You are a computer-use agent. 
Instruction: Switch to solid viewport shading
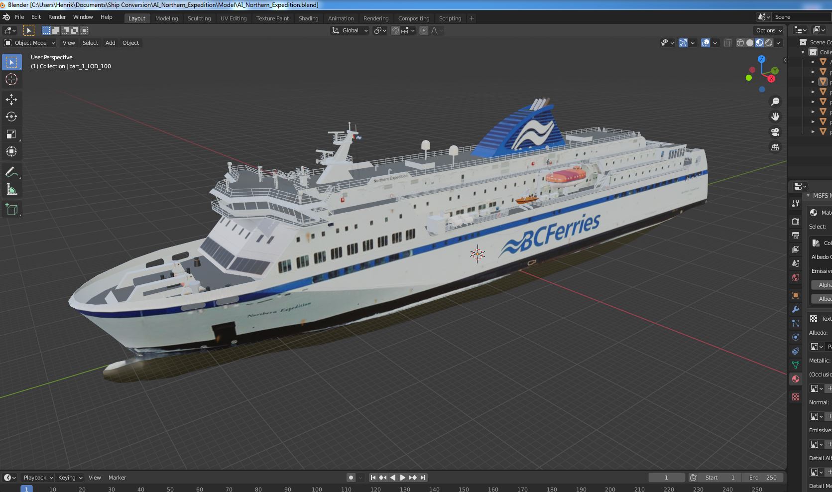point(750,43)
